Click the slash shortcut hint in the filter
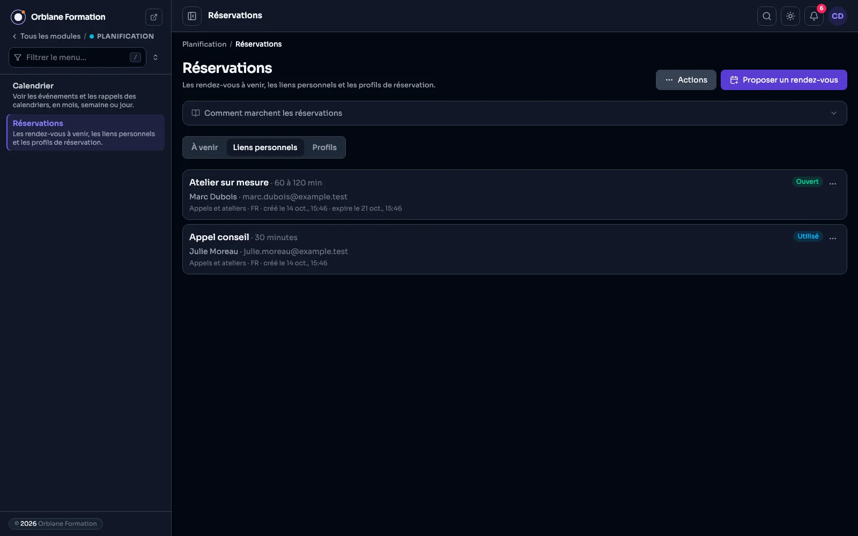Screen dimensions: 858x536 tap(135, 57)
